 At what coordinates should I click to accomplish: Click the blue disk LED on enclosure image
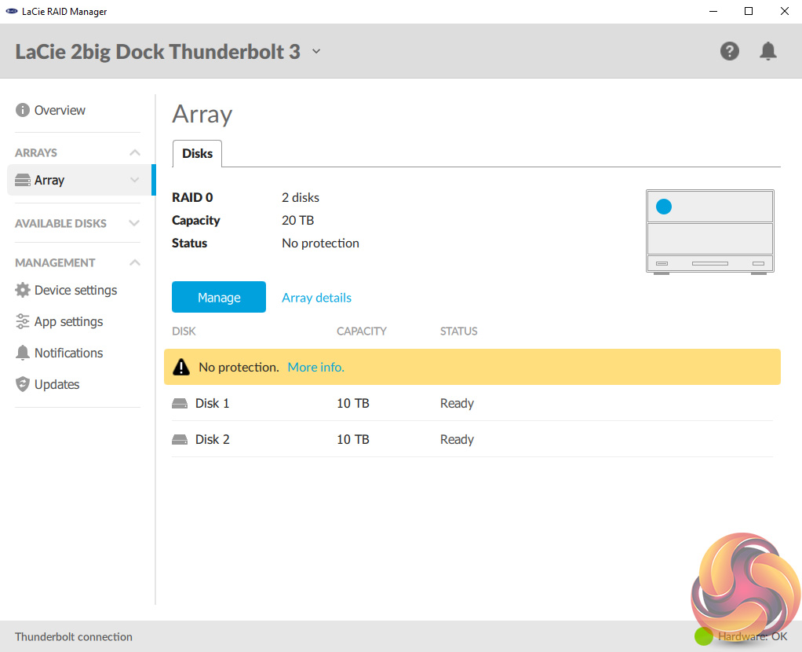pos(664,207)
